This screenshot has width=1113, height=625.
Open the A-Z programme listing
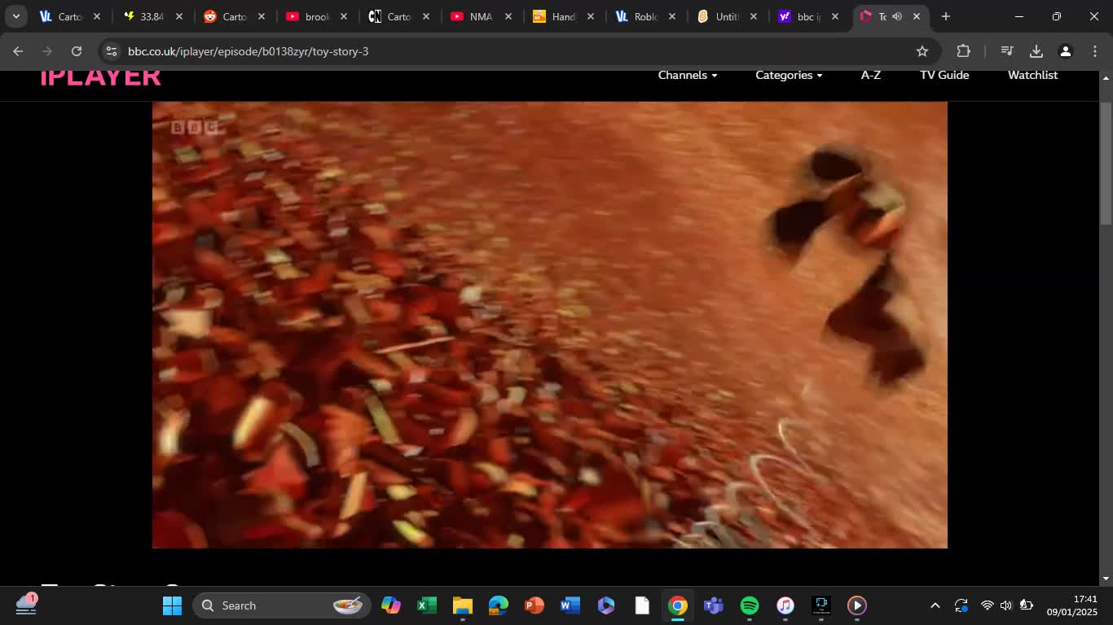click(x=871, y=75)
